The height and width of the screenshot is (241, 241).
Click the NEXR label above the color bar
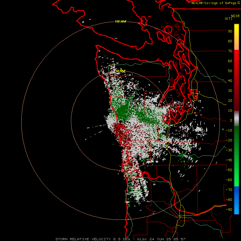235,16
